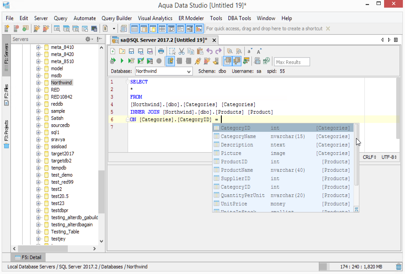The image size is (405, 274).
Task: Expand the Northwind database tree node
Action: pyautogui.click(x=38, y=83)
